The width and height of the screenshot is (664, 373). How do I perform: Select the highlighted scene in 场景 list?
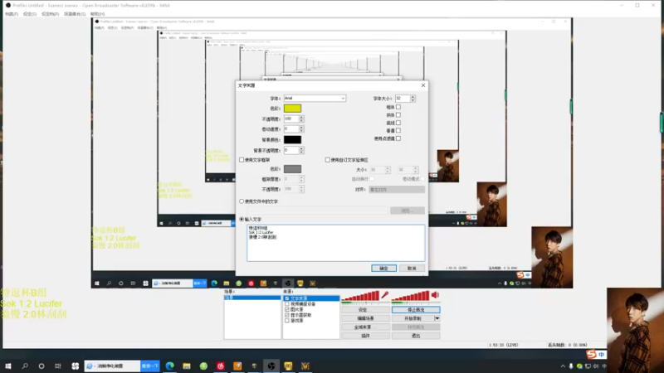click(252, 298)
